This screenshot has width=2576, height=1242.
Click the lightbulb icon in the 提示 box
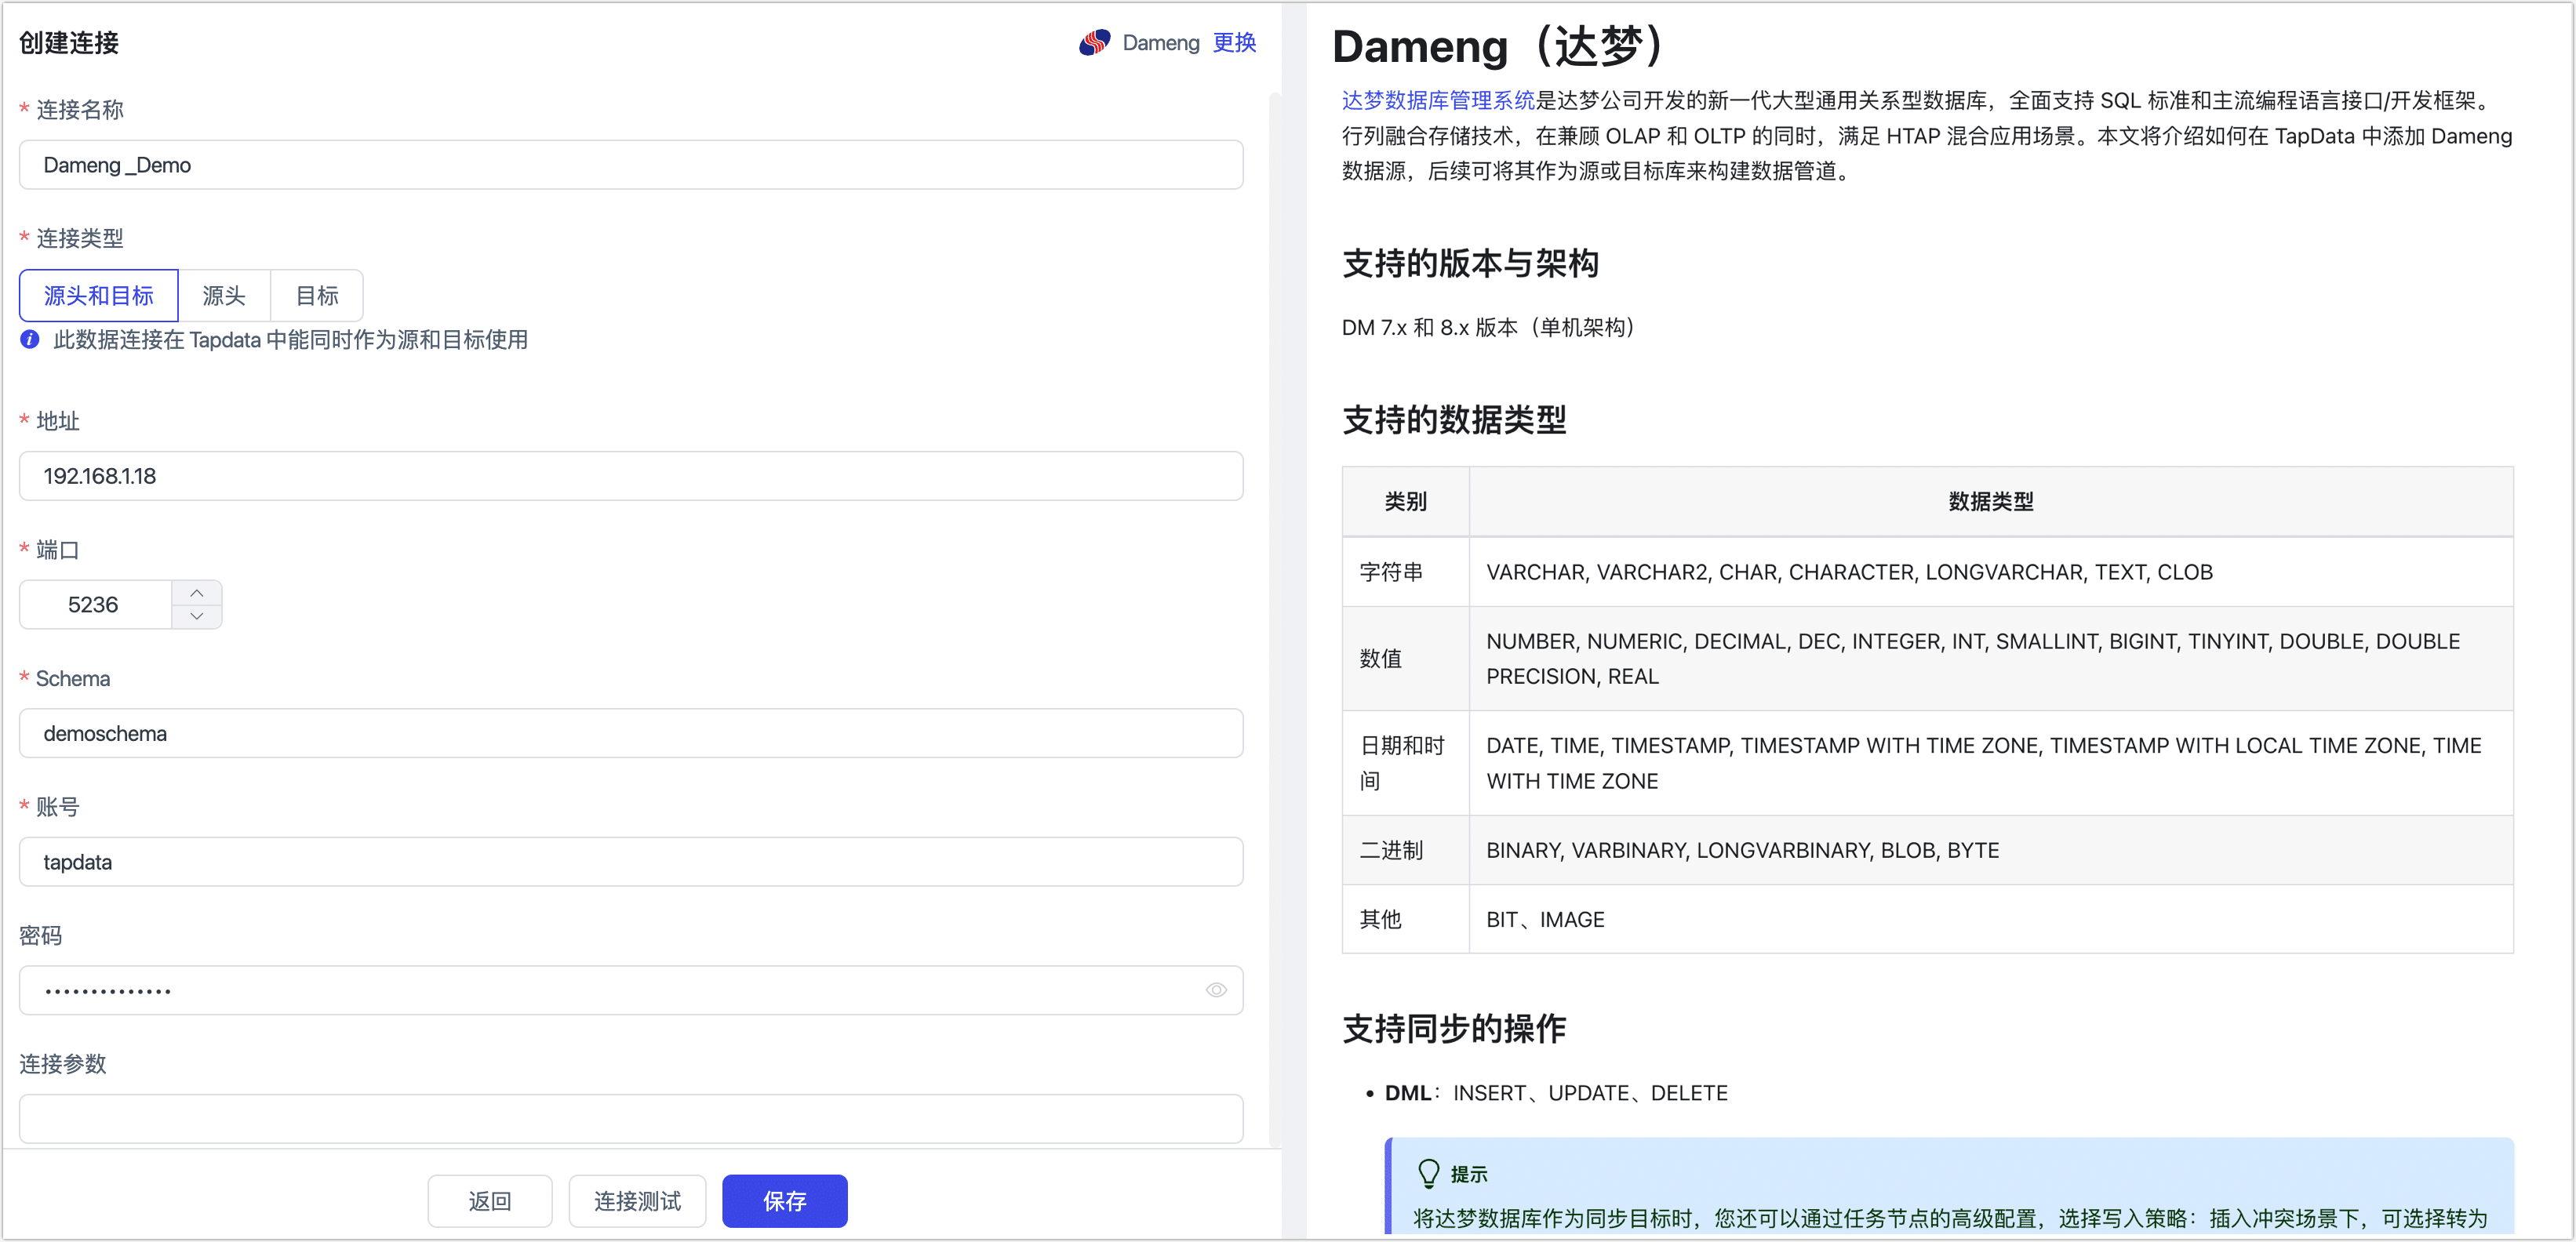1428,1172
